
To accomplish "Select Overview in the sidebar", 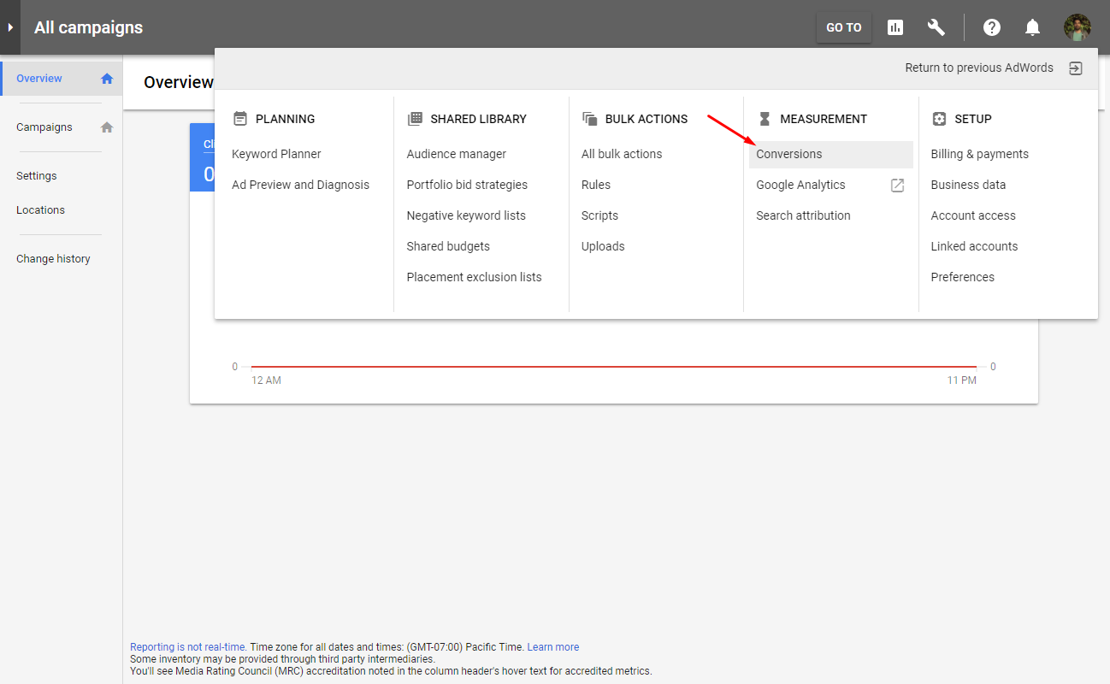I will tap(39, 79).
